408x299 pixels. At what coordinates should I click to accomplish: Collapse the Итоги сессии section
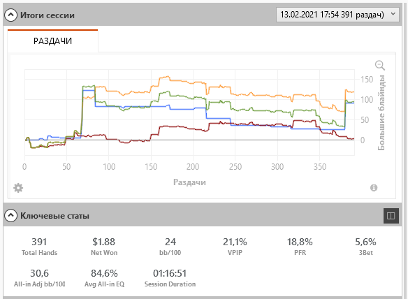click(10, 15)
